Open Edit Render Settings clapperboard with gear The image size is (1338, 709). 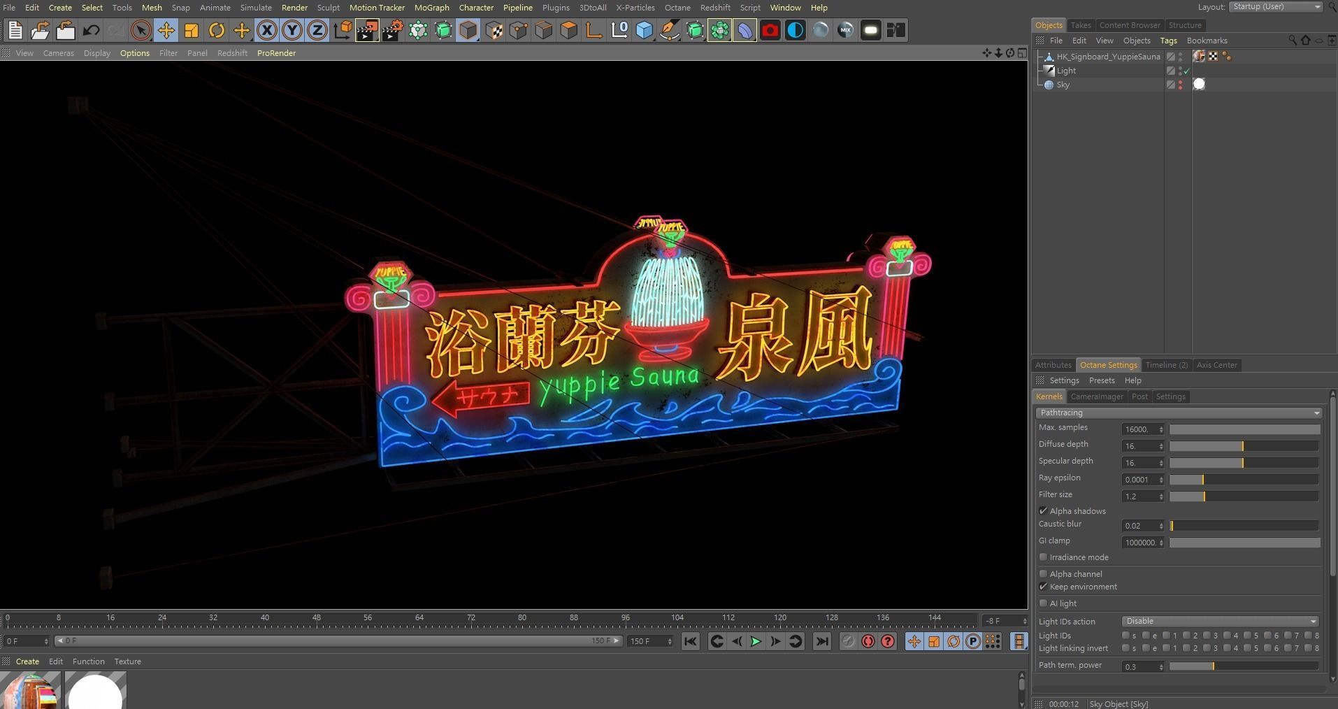click(x=392, y=30)
